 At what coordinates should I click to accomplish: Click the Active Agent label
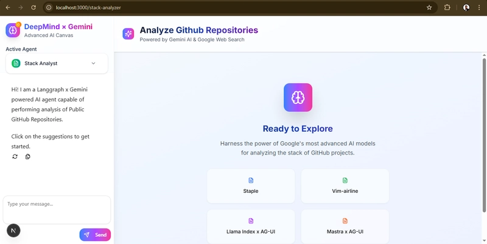point(21,49)
